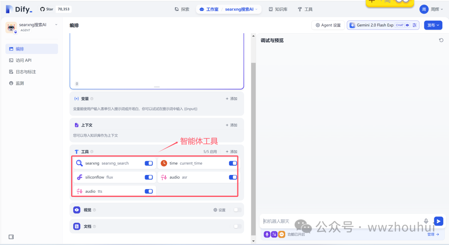Click the microphone icon in chat input

point(426,221)
